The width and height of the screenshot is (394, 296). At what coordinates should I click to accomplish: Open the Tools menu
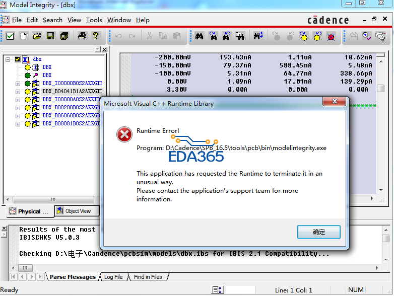pos(94,20)
